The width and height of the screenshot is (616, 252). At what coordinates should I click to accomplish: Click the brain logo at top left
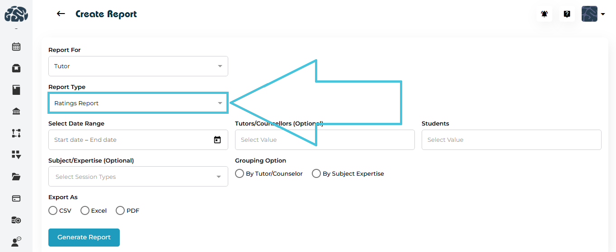point(16,14)
